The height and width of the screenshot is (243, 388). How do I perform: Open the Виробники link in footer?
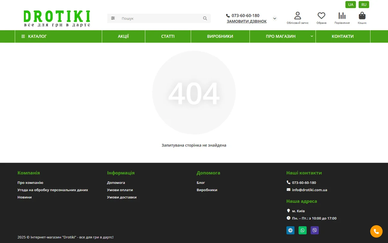tap(207, 190)
